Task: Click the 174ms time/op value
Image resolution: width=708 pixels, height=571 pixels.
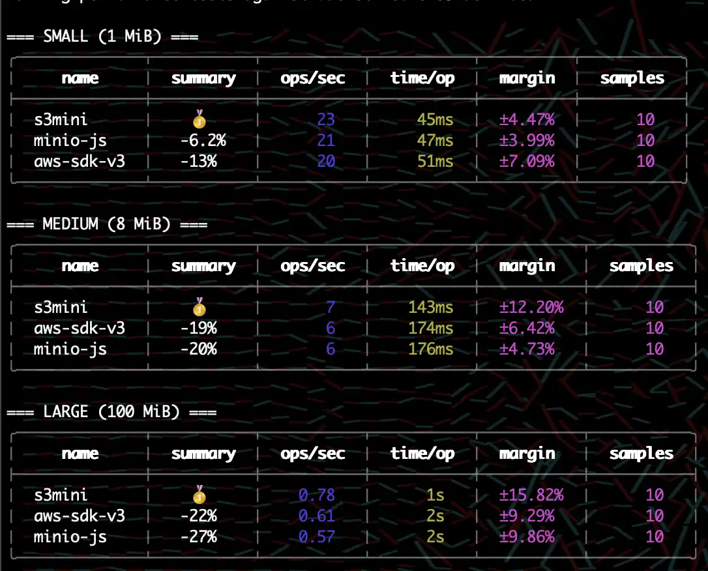Action: click(x=430, y=328)
